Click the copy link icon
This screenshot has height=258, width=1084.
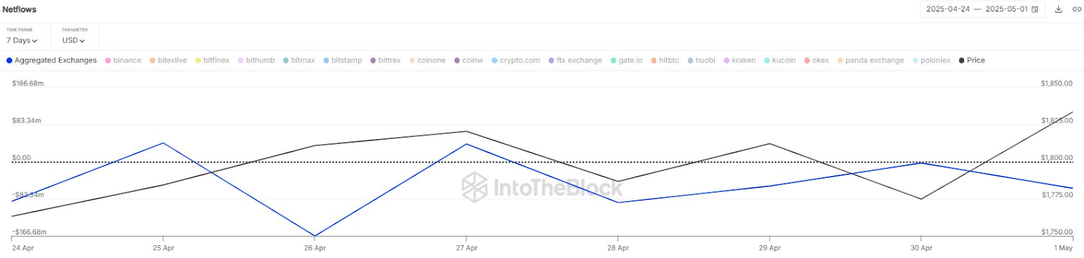click(1077, 9)
